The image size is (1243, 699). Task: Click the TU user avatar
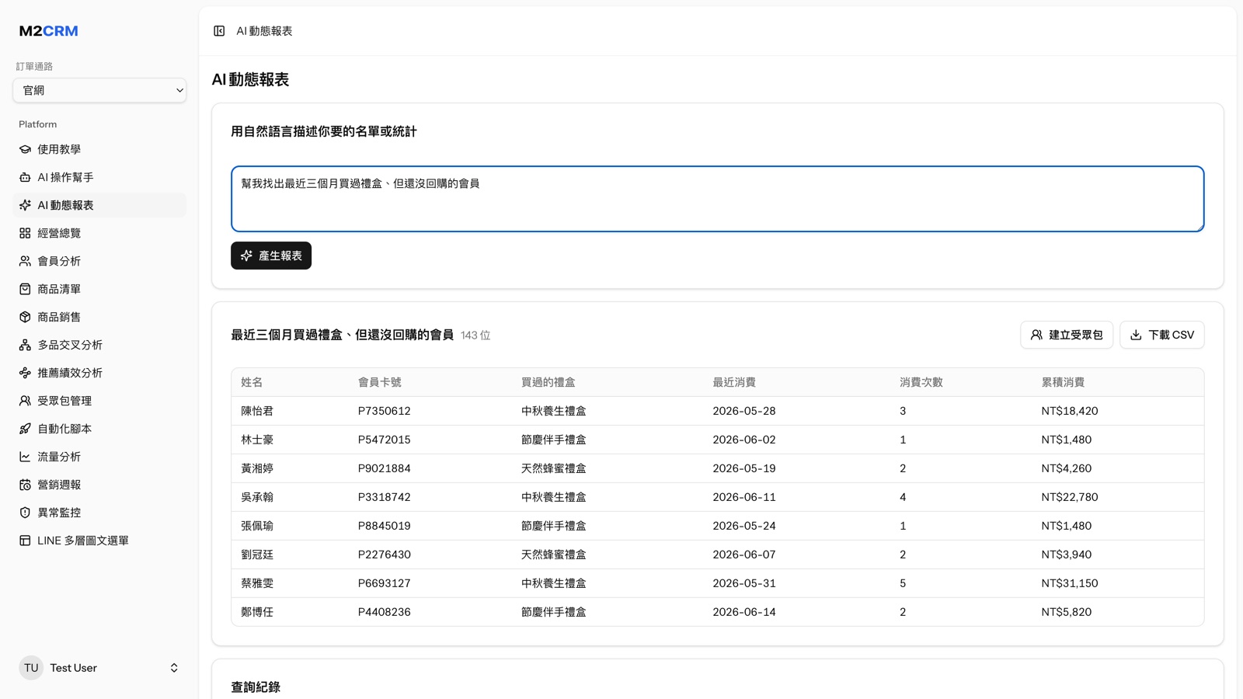coord(31,668)
